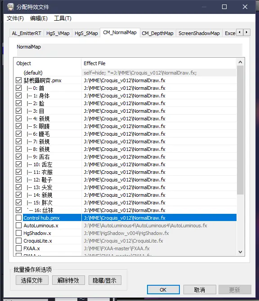Click the list scroll-up arrow
Viewport: 259px width, 301px height.
[240, 62]
